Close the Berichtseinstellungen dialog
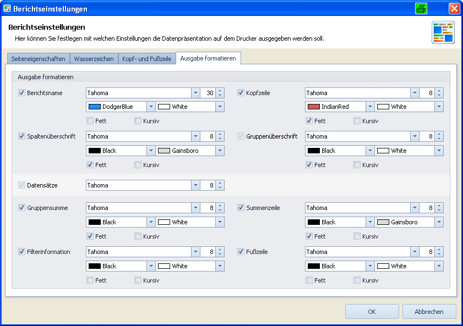 tap(454, 9)
